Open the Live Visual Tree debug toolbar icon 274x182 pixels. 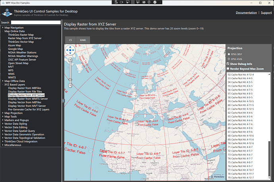pos(116,2)
